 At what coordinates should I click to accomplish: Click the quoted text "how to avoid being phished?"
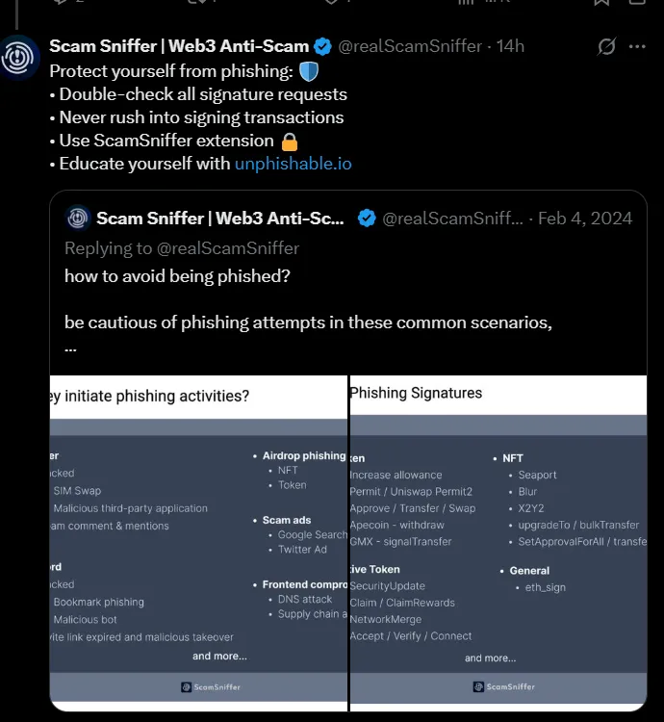(x=177, y=276)
